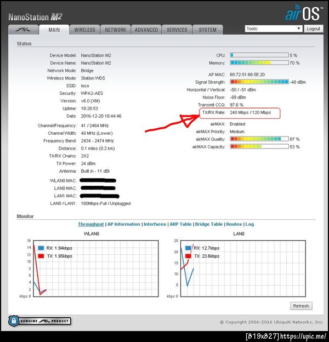Screen dimensions: 329x342
Task: Open the NETWORK tab
Action: tap(115, 30)
